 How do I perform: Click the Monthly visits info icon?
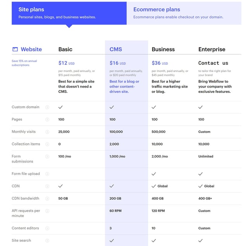coord(47,132)
